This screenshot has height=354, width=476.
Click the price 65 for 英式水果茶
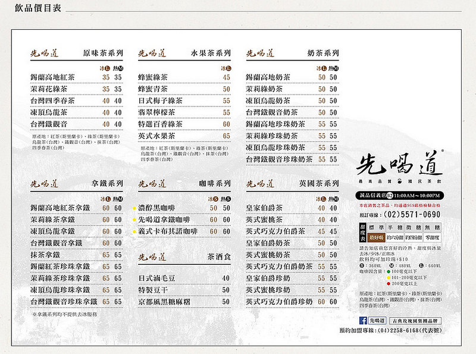pyautogui.click(x=227, y=136)
